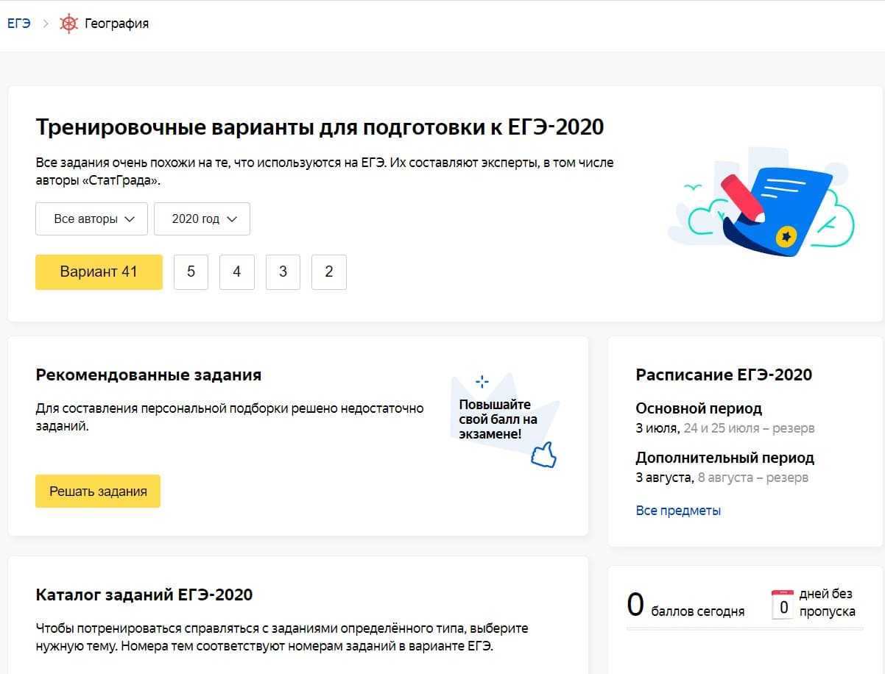
Task: Click the "Каталог заданий ЕГЭ-2020" heading
Action: (x=144, y=595)
